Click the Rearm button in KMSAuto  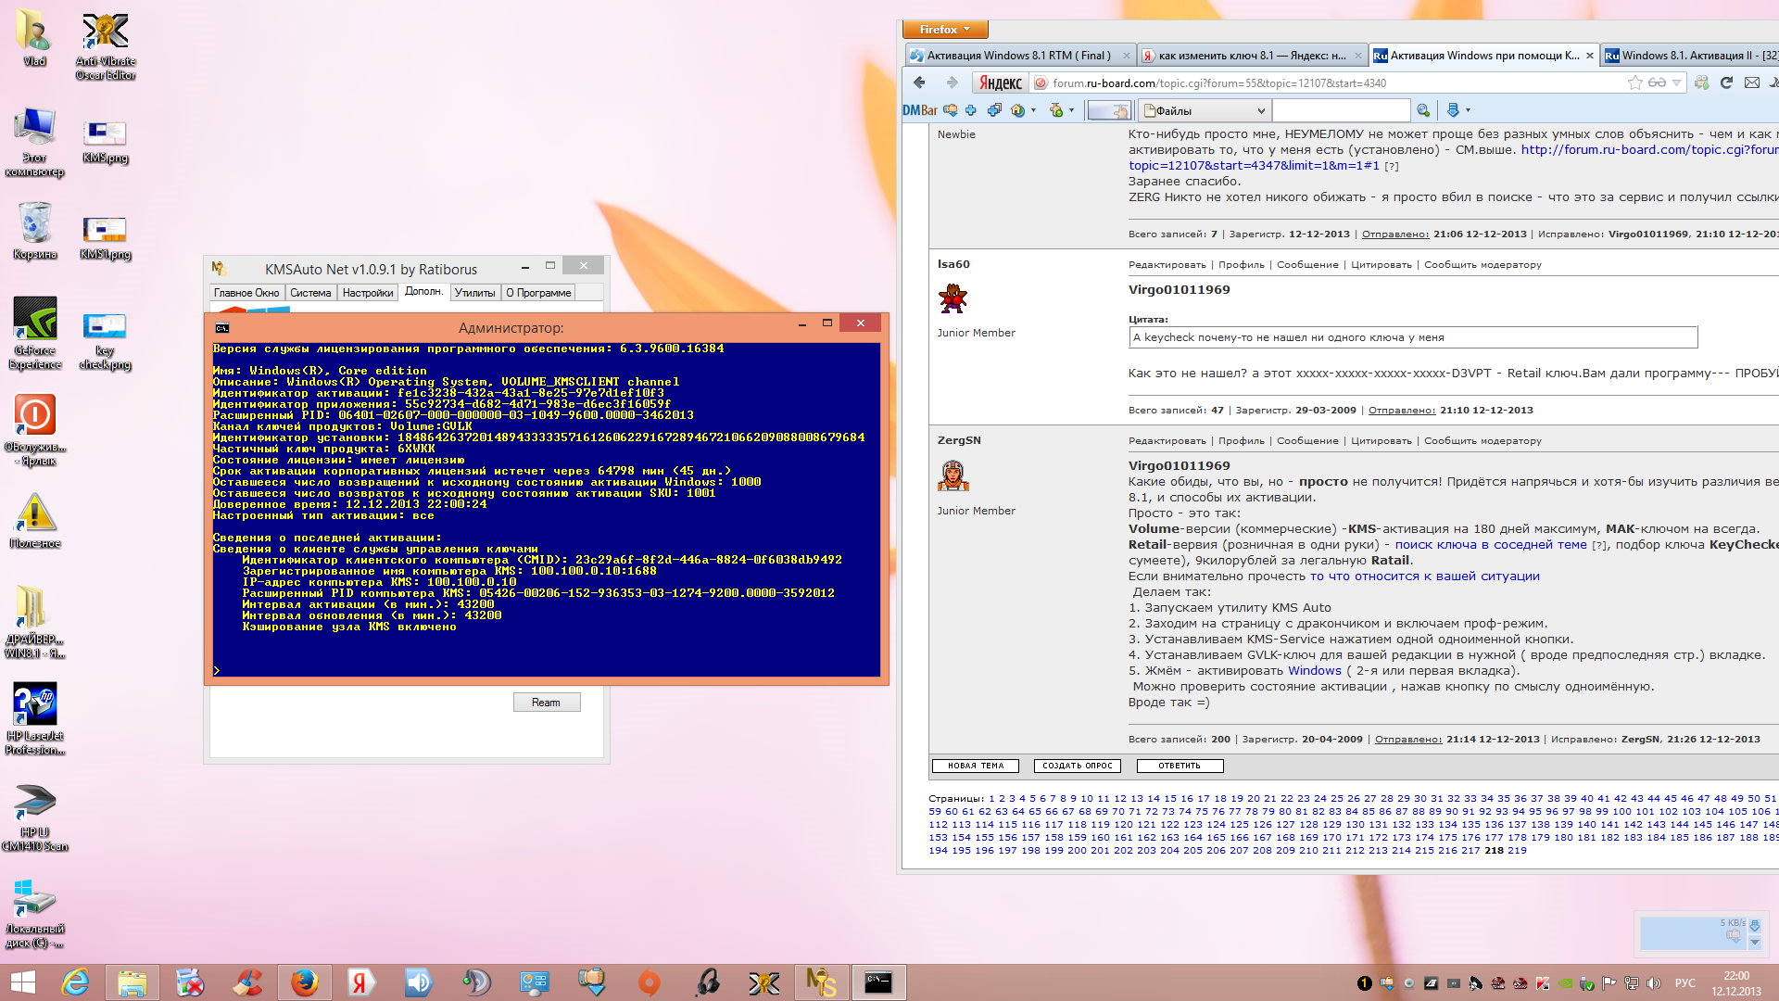(x=546, y=703)
